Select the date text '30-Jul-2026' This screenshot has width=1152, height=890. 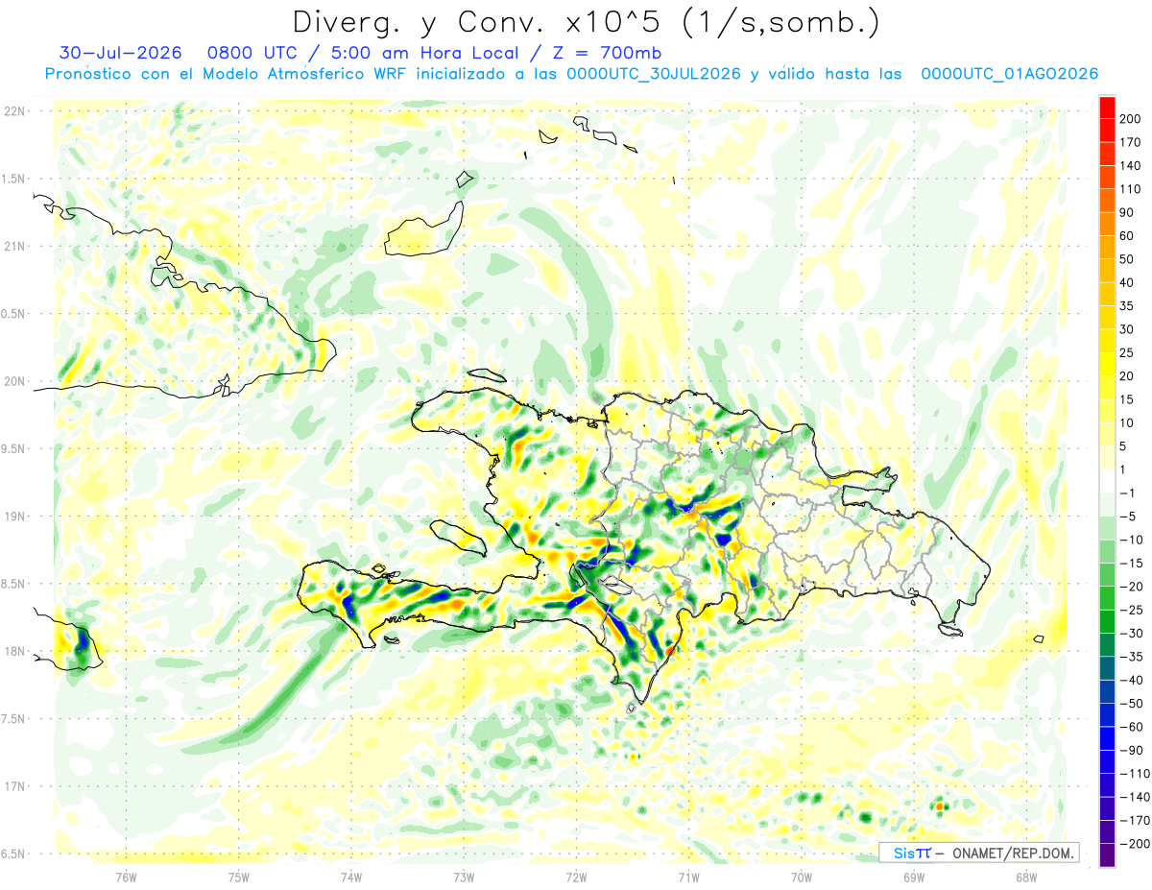[x=120, y=53]
